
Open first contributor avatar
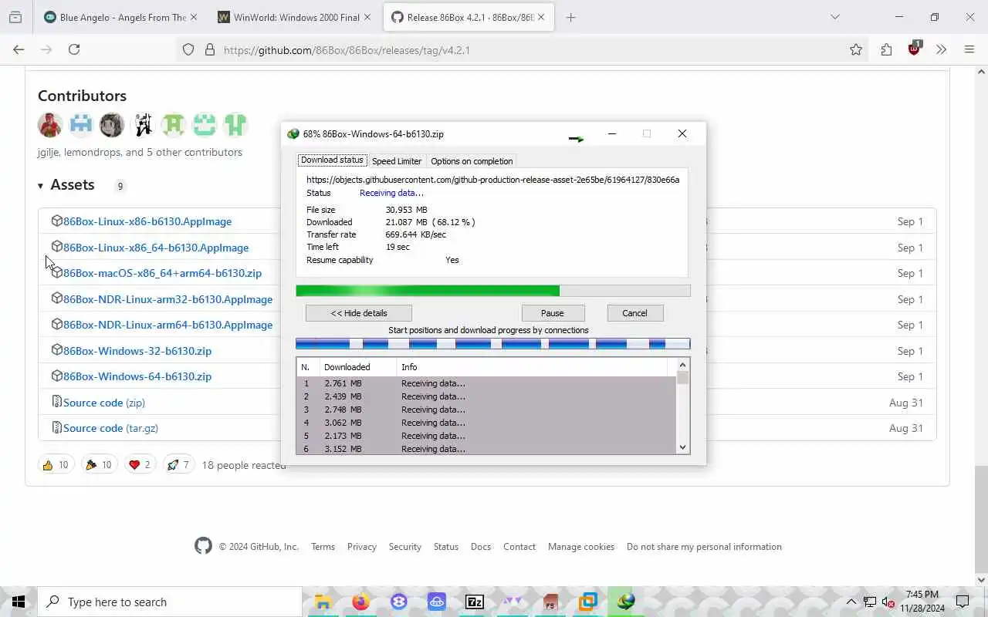tap(50, 124)
